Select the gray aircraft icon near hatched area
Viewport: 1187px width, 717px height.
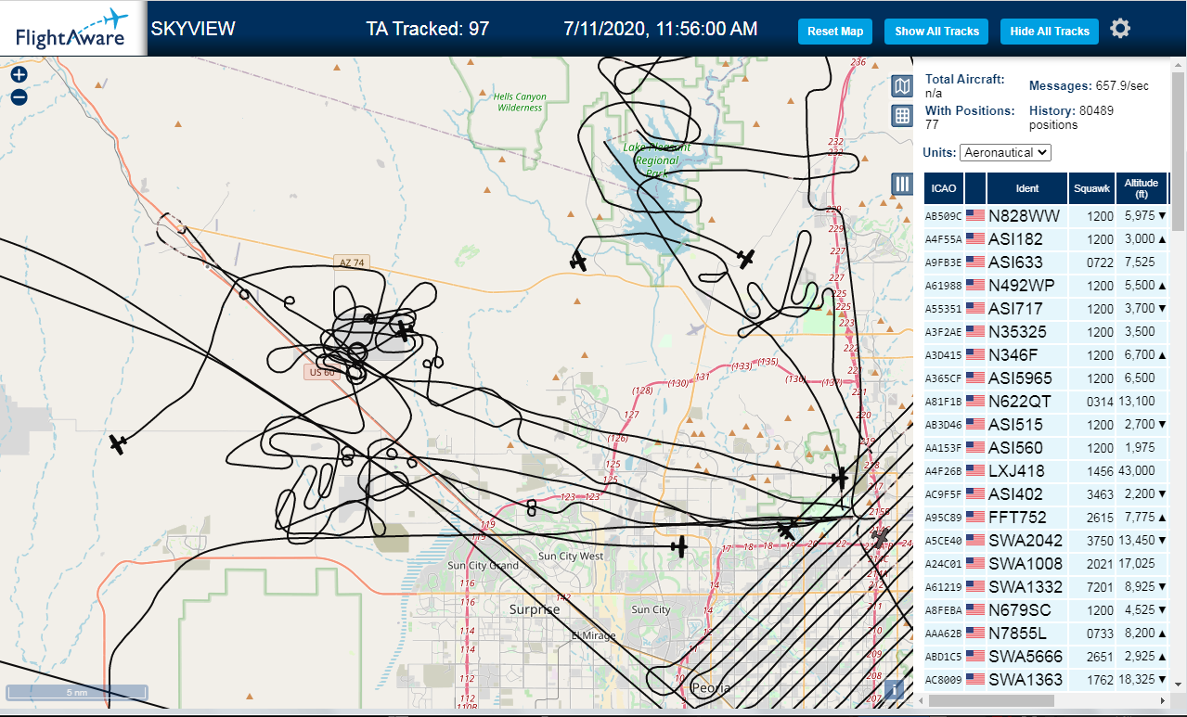tap(879, 538)
